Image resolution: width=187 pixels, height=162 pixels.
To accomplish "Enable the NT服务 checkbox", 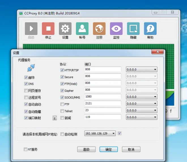I will pos(25,149).
